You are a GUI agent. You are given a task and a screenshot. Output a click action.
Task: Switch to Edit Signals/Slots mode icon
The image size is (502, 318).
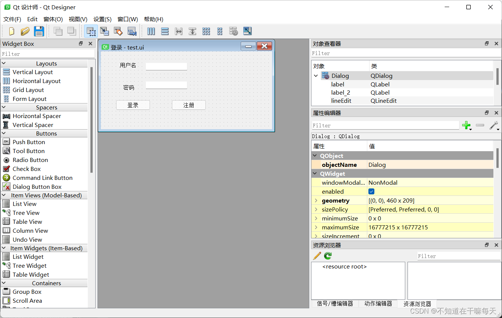click(105, 31)
